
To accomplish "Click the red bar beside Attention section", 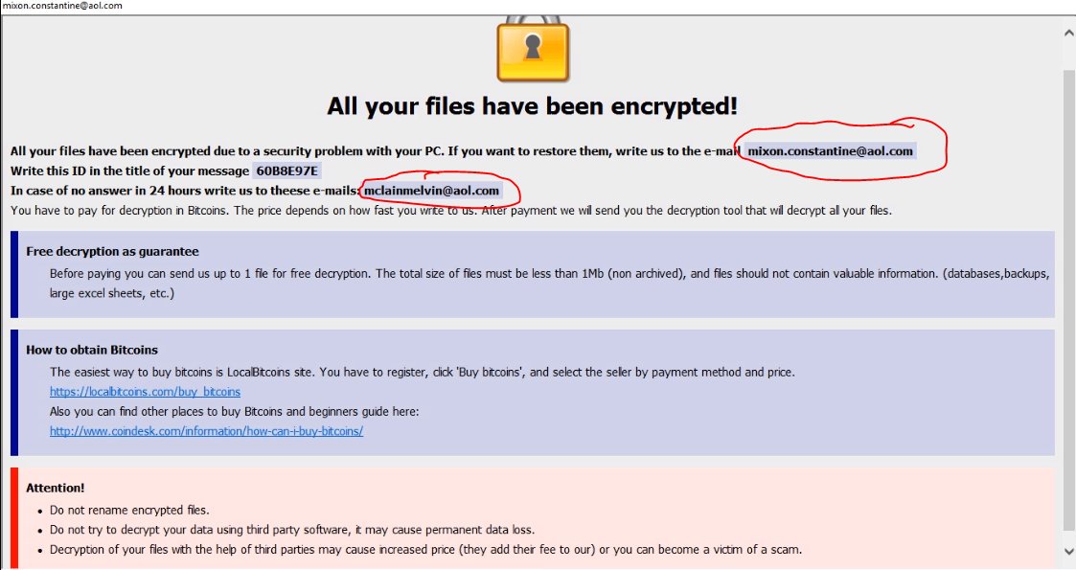I will point(14,518).
